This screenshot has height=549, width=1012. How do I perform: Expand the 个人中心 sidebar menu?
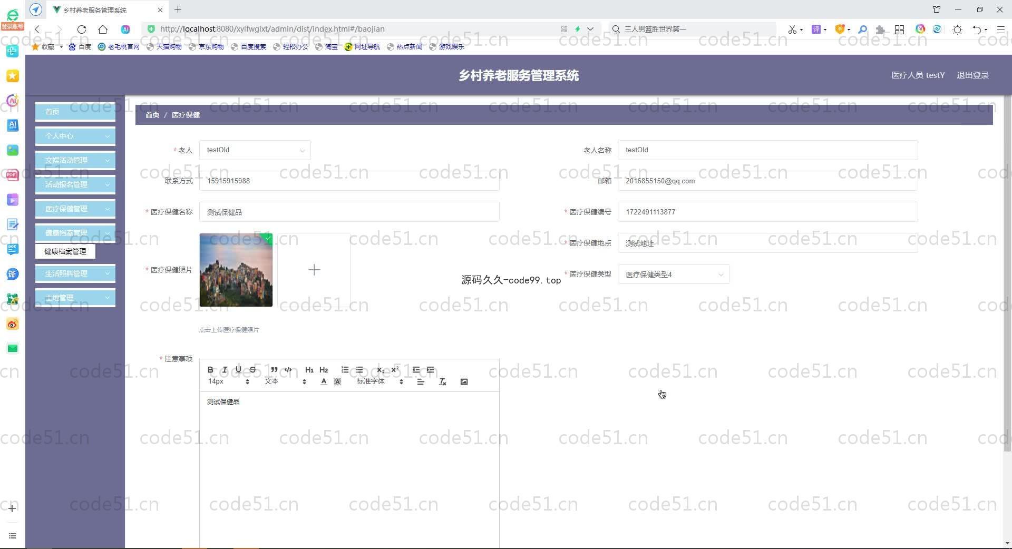(75, 136)
